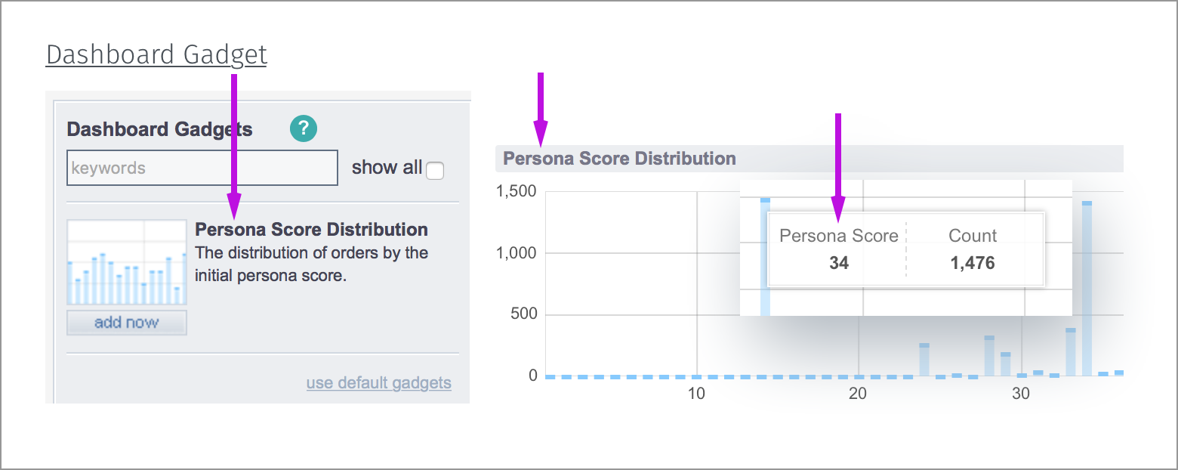The height and width of the screenshot is (470, 1178).
Task: Click the highlighted bar under the tooltip
Action: [765, 257]
